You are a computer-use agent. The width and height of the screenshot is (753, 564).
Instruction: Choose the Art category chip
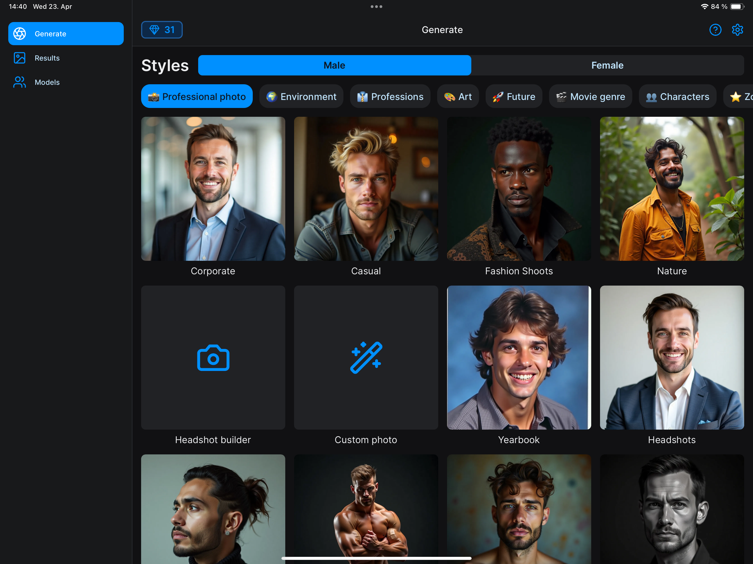click(x=458, y=97)
